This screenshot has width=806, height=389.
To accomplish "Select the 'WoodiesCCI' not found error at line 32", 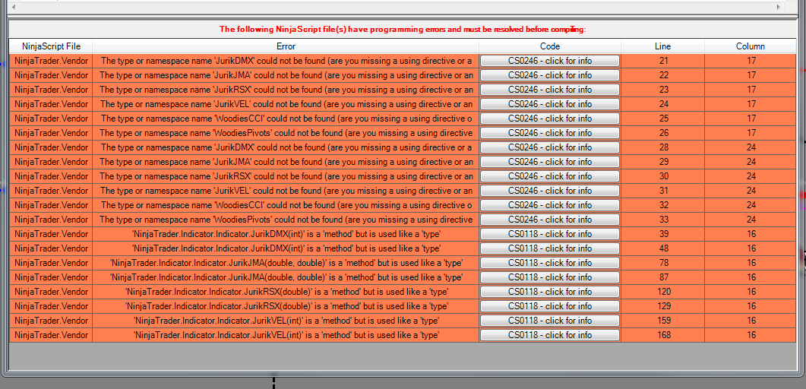I will click(286, 205).
